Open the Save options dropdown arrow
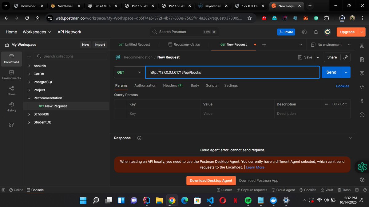 click(318, 57)
